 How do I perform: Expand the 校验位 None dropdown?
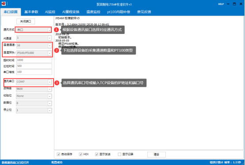coord(34,96)
